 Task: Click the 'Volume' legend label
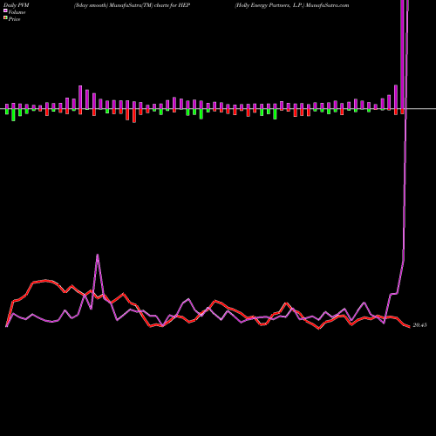click(x=17, y=12)
